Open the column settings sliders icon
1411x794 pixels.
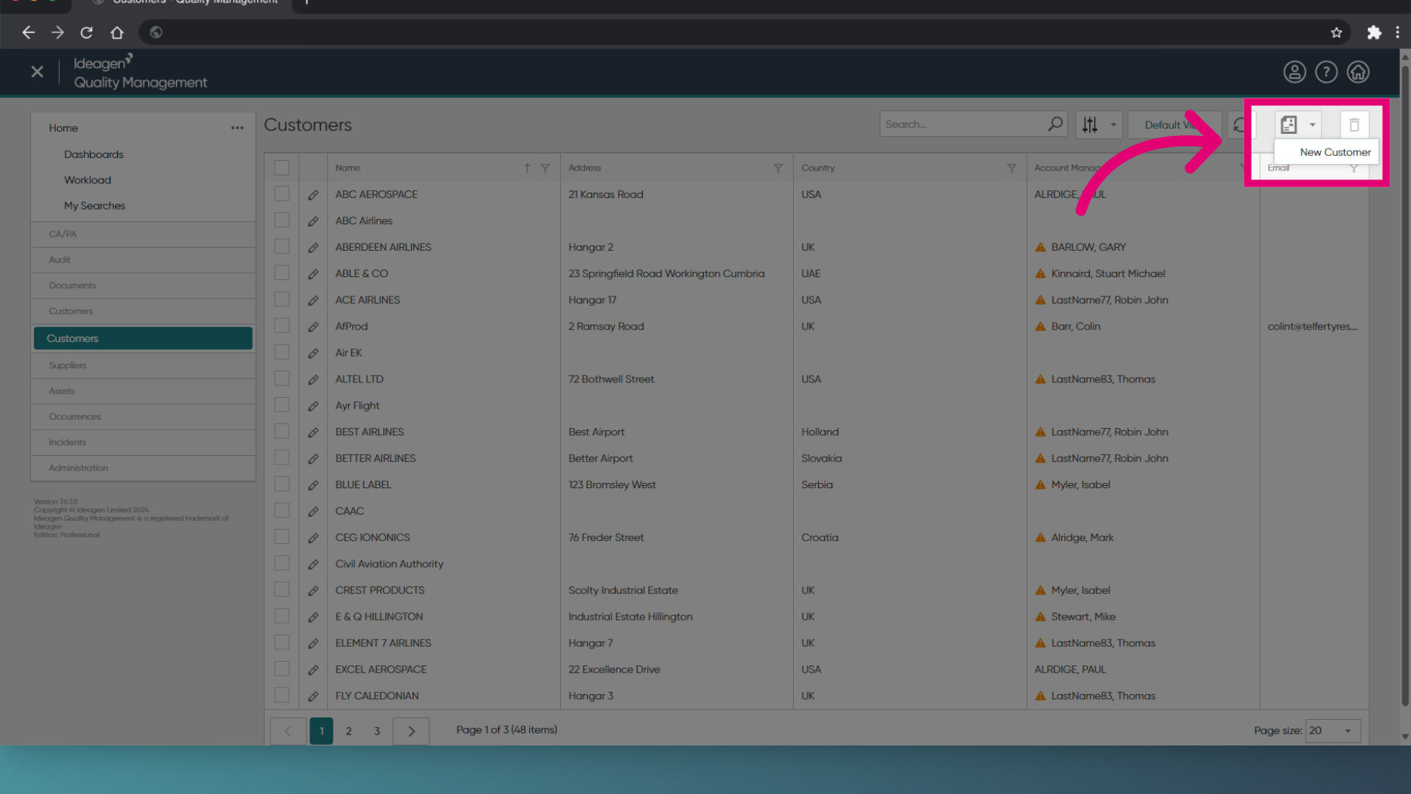(x=1090, y=125)
